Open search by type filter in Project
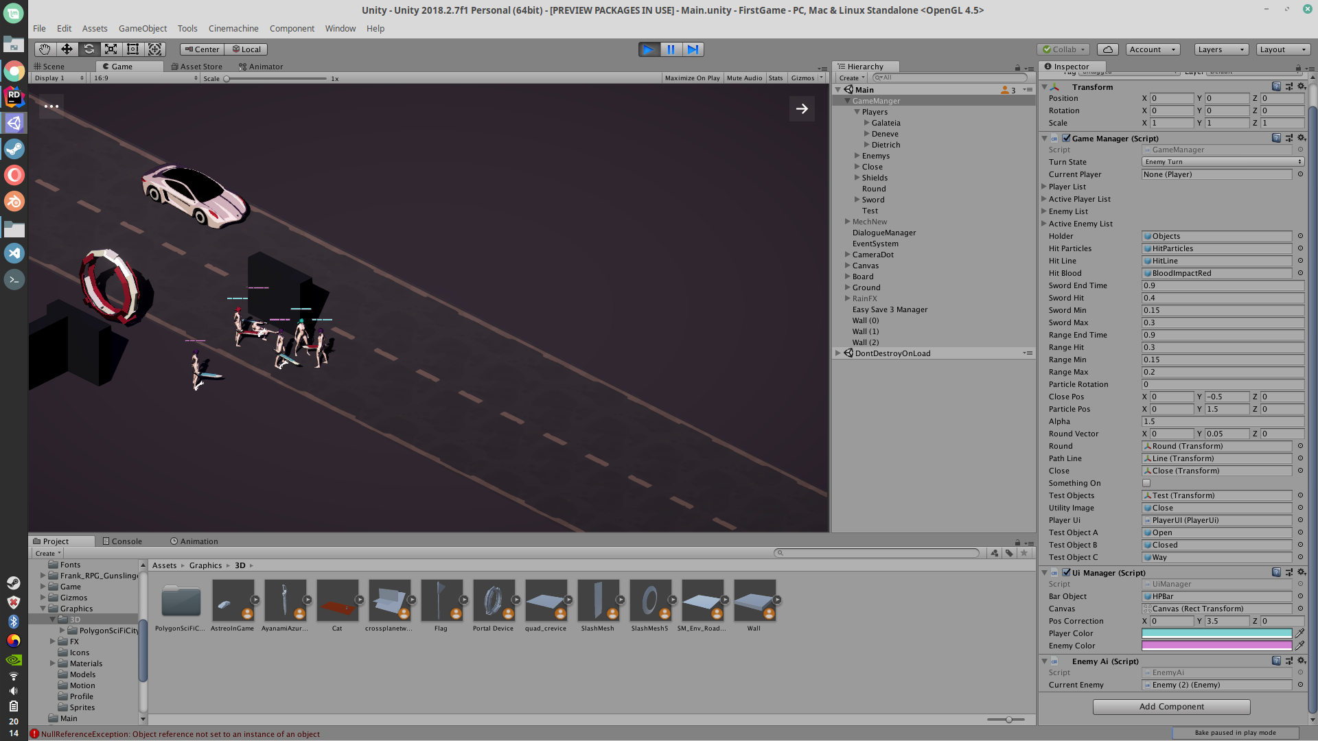 (x=994, y=553)
